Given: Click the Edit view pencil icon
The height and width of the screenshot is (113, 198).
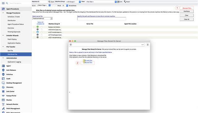Looking at the screenshot, I should tap(118, 2).
